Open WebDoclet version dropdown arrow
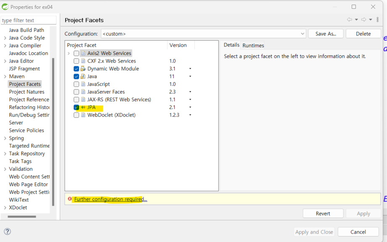Screen dimensions: 387x242 pos(190,115)
